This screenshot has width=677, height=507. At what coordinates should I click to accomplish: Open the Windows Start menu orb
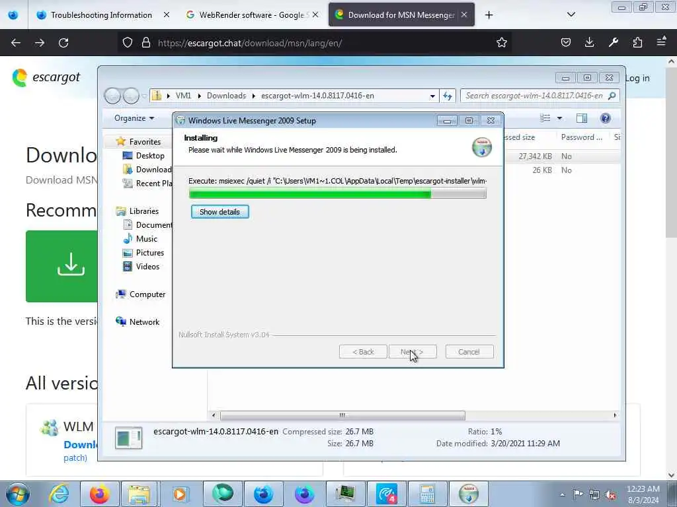tap(17, 494)
